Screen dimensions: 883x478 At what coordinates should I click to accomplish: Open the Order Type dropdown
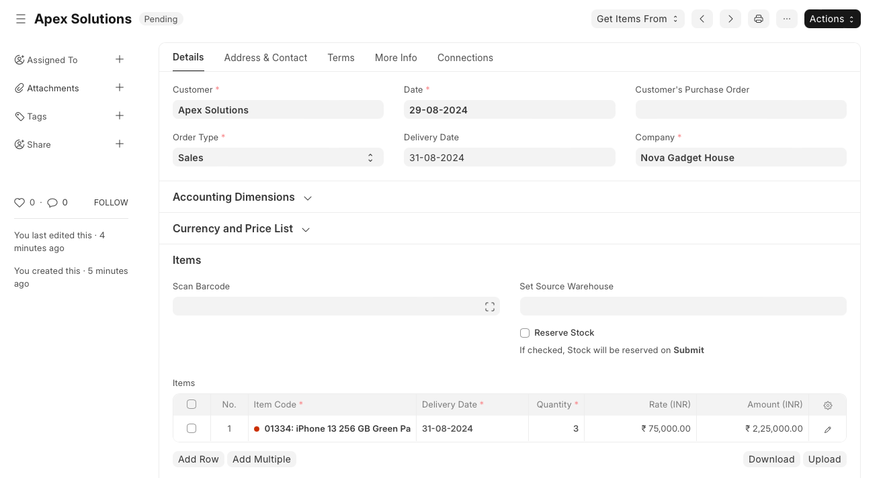tap(278, 158)
